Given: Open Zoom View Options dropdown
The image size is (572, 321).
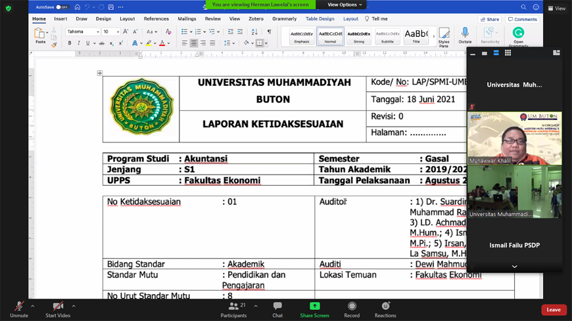Looking at the screenshot, I should pyautogui.click(x=345, y=5).
